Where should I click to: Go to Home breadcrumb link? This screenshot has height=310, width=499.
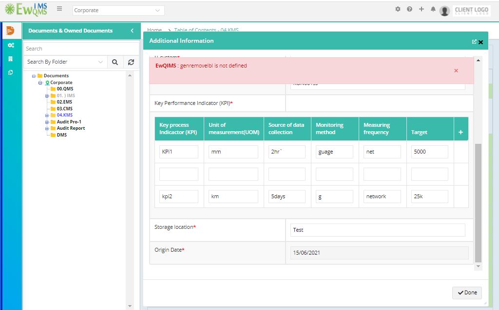click(154, 30)
